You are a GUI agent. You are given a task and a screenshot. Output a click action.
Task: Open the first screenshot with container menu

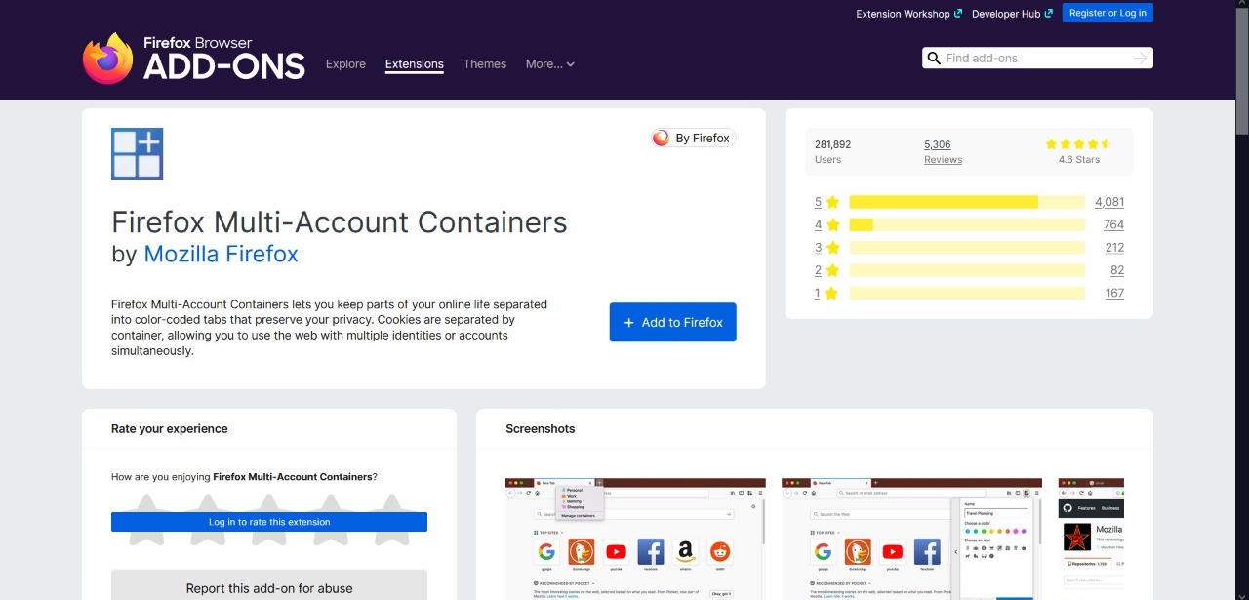(635, 539)
